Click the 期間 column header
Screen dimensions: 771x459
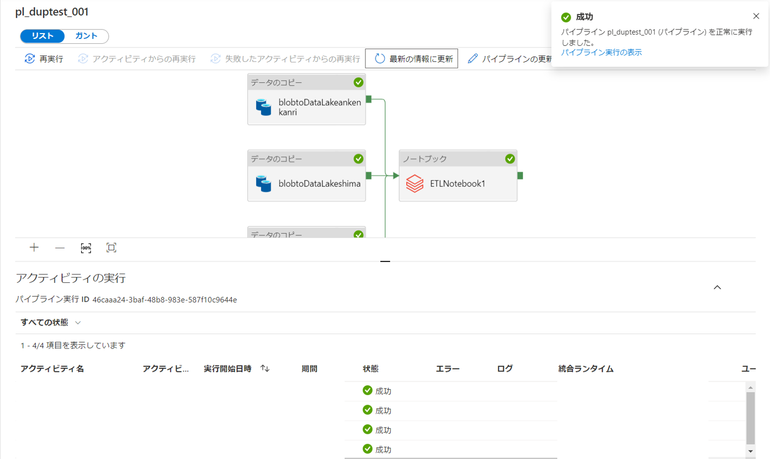coord(309,369)
